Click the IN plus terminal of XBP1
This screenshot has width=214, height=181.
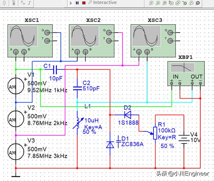pyautogui.click(x=172, y=83)
